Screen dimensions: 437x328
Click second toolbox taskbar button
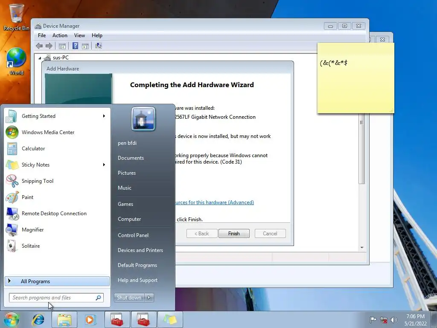coord(143,319)
